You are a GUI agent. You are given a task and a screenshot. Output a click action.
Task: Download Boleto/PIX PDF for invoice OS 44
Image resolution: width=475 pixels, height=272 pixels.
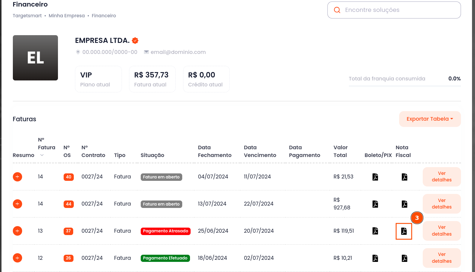point(375,204)
